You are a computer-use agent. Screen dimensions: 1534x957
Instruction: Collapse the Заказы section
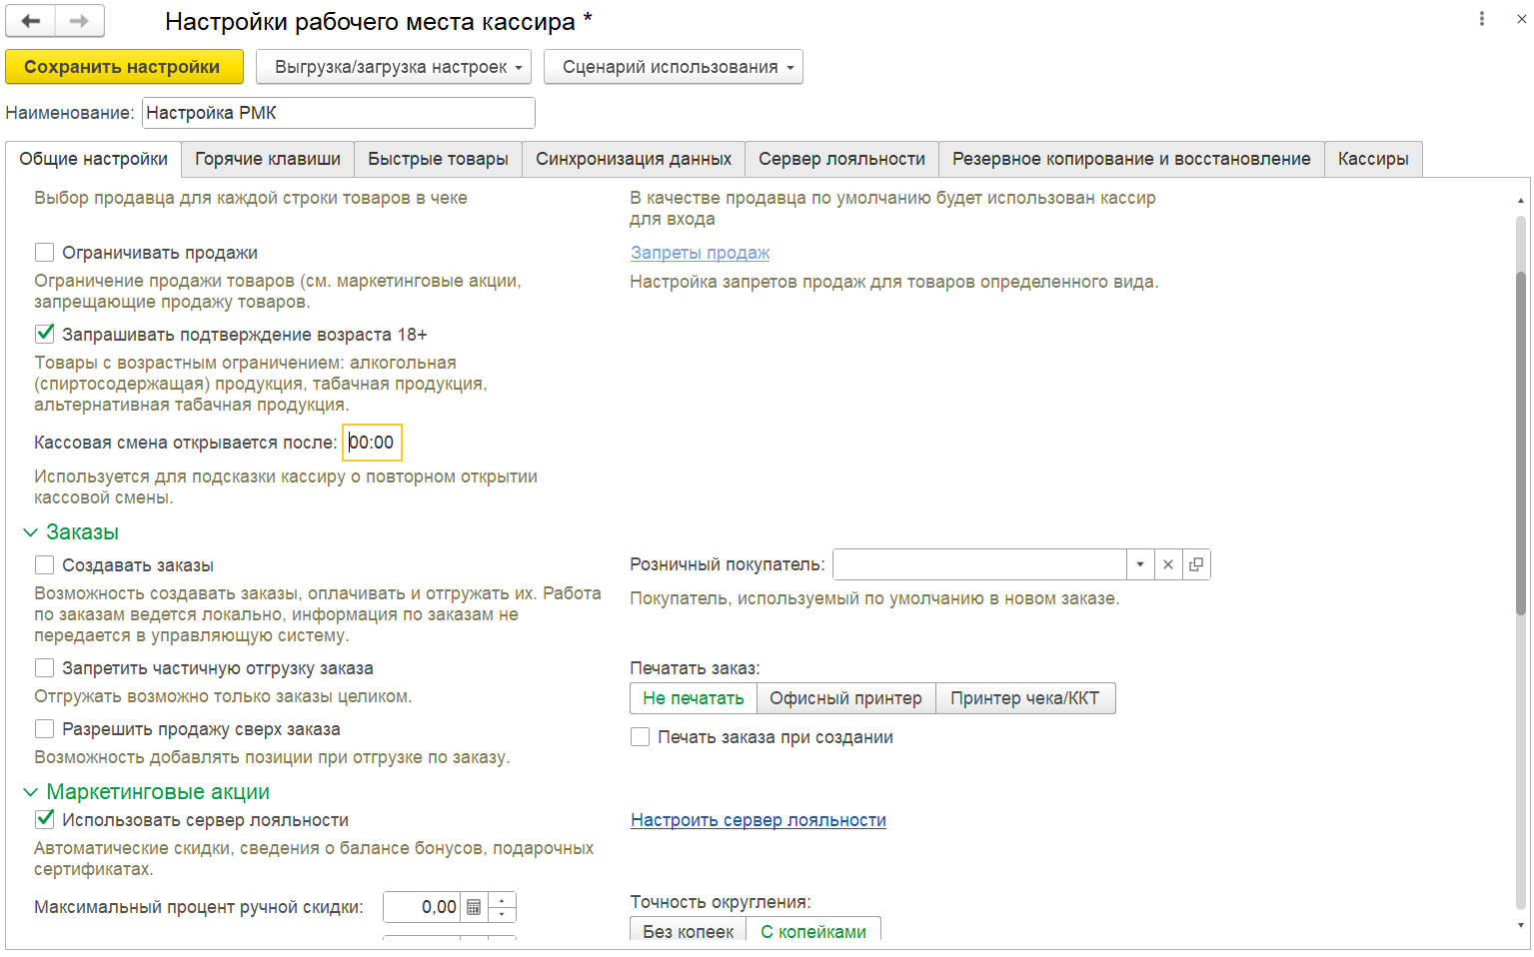coord(31,532)
